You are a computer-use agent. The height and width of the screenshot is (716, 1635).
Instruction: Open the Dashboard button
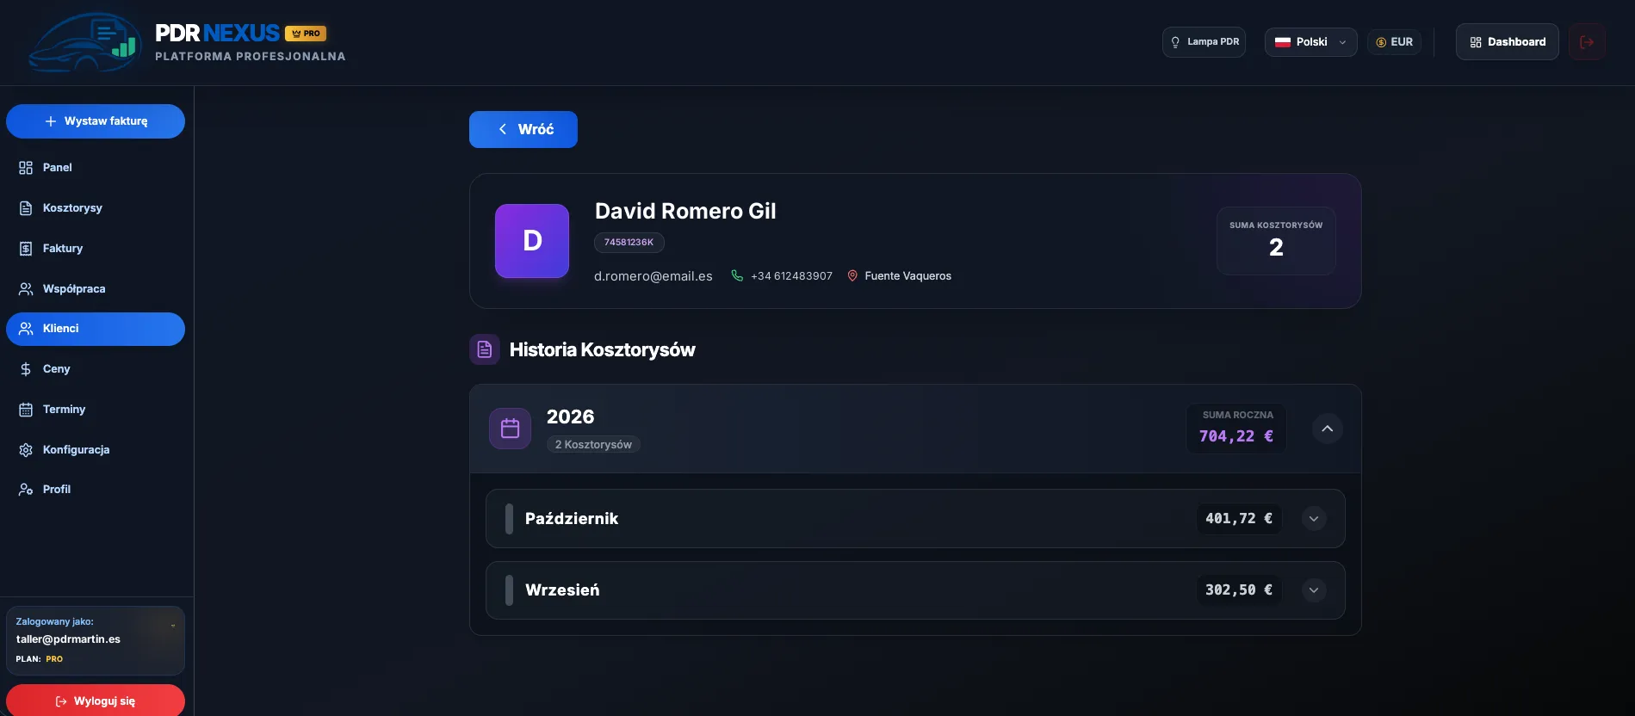[x=1508, y=42]
